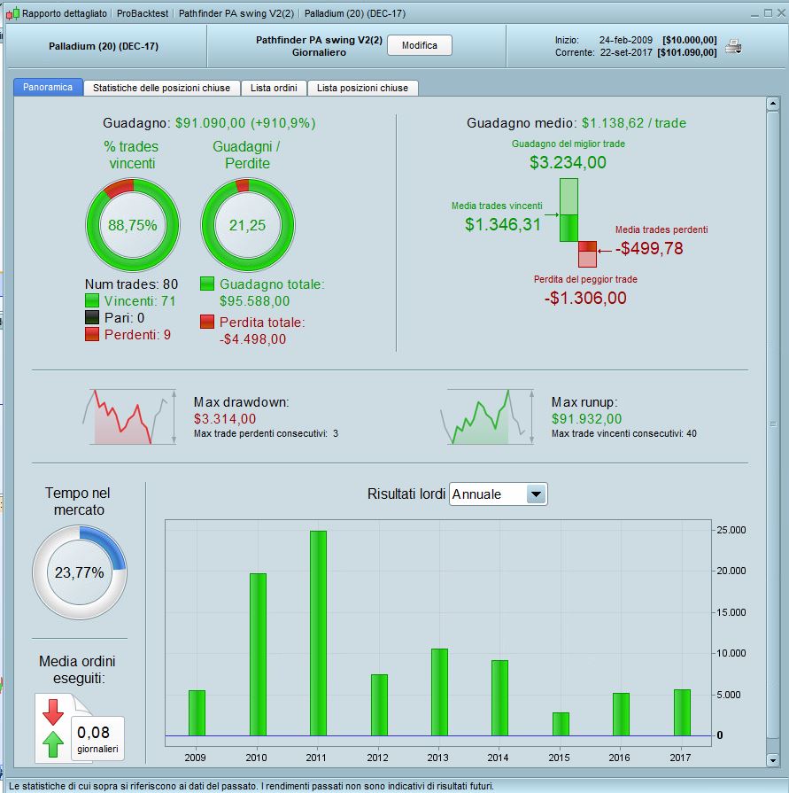This screenshot has height=793, width=789.
Task: Click the Media trades vincenti $1.346,31 value
Action: point(503,224)
